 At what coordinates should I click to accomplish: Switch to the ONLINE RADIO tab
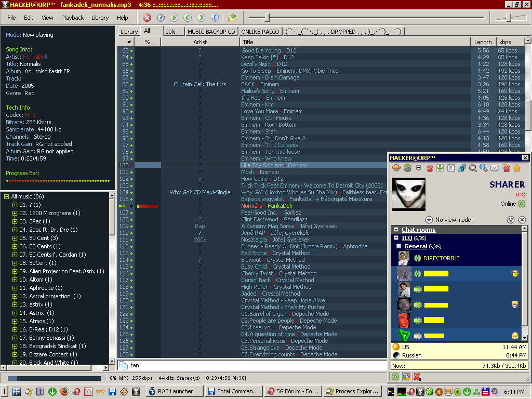[260, 32]
